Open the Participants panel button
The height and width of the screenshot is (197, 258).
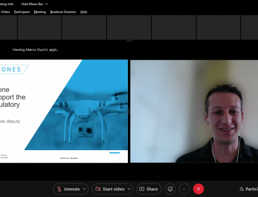coord(249,189)
